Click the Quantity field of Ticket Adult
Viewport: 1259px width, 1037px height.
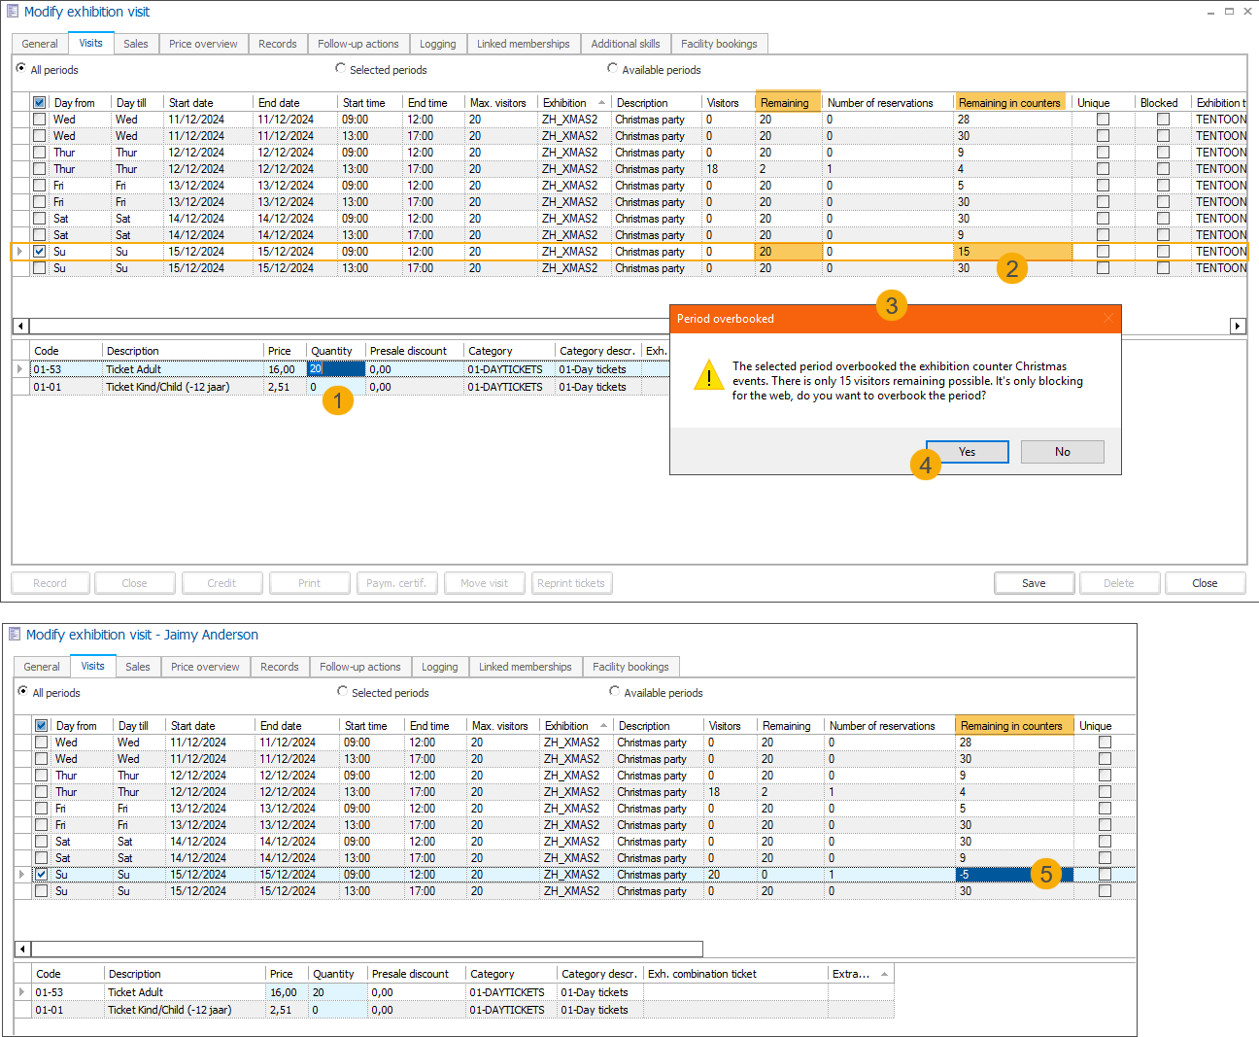(x=335, y=369)
